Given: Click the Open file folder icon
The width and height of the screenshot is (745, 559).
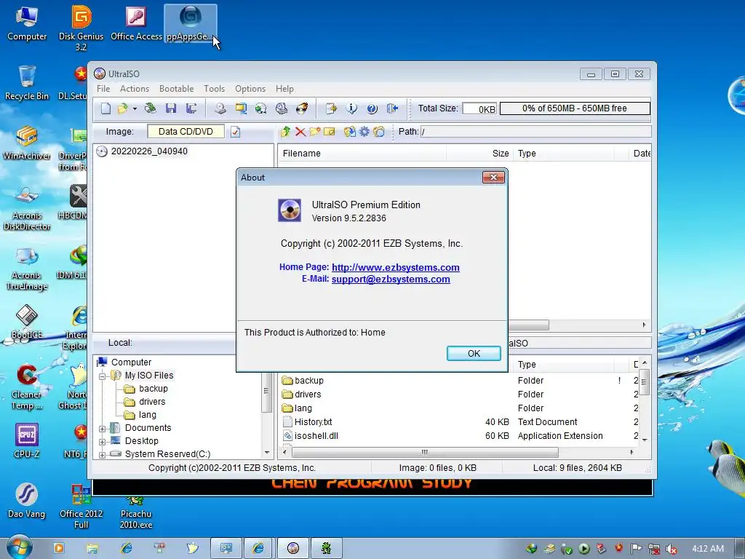Looking at the screenshot, I should [122, 109].
